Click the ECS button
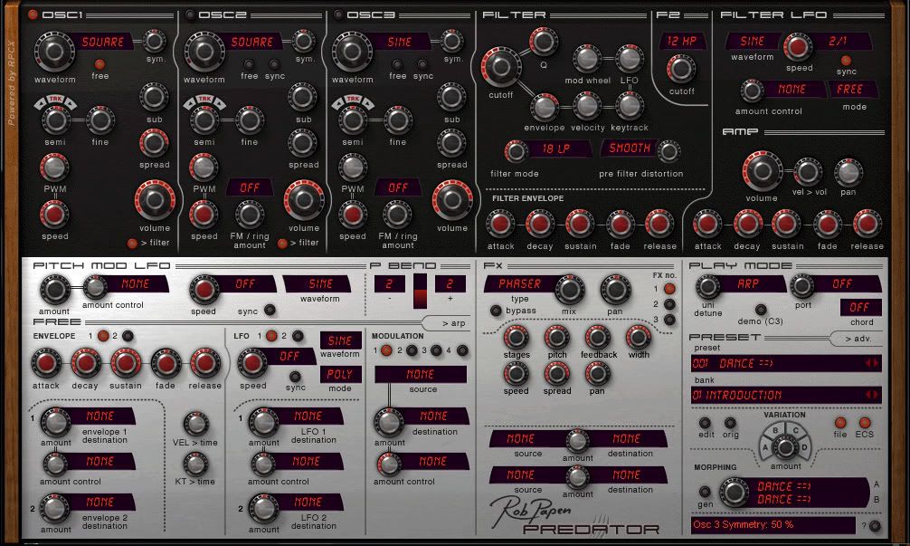The image size is (910, 546). [865, 423]
